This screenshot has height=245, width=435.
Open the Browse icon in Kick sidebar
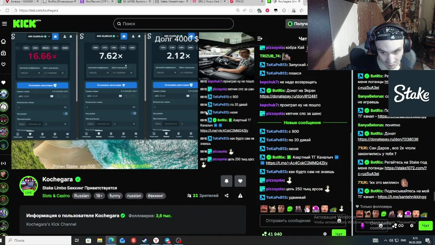click(x=3, y=53)
